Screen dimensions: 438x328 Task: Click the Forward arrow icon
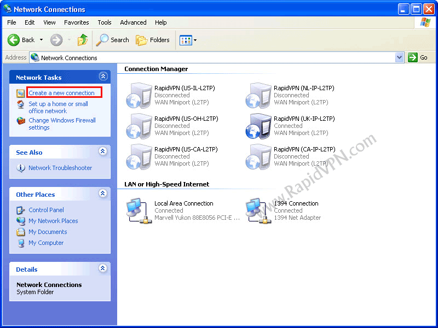coord(56,40)
